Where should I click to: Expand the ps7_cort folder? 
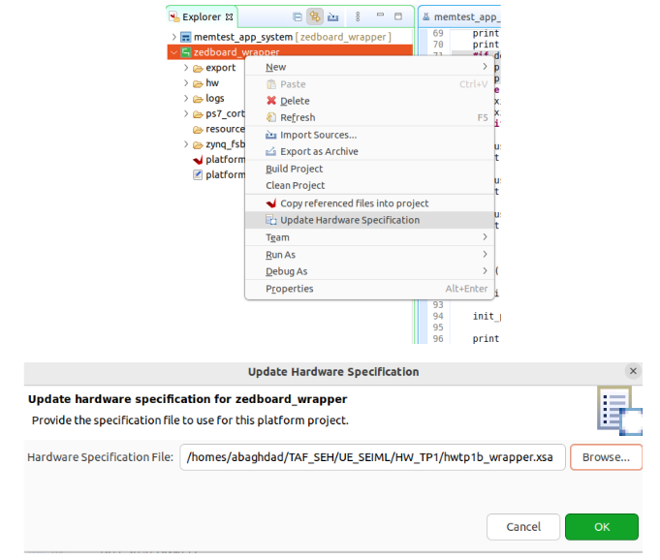pyautogui.click(x=186, y=113)
